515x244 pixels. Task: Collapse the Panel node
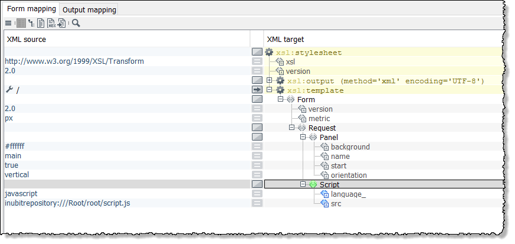pyautogui.click(x=303, y=137)
